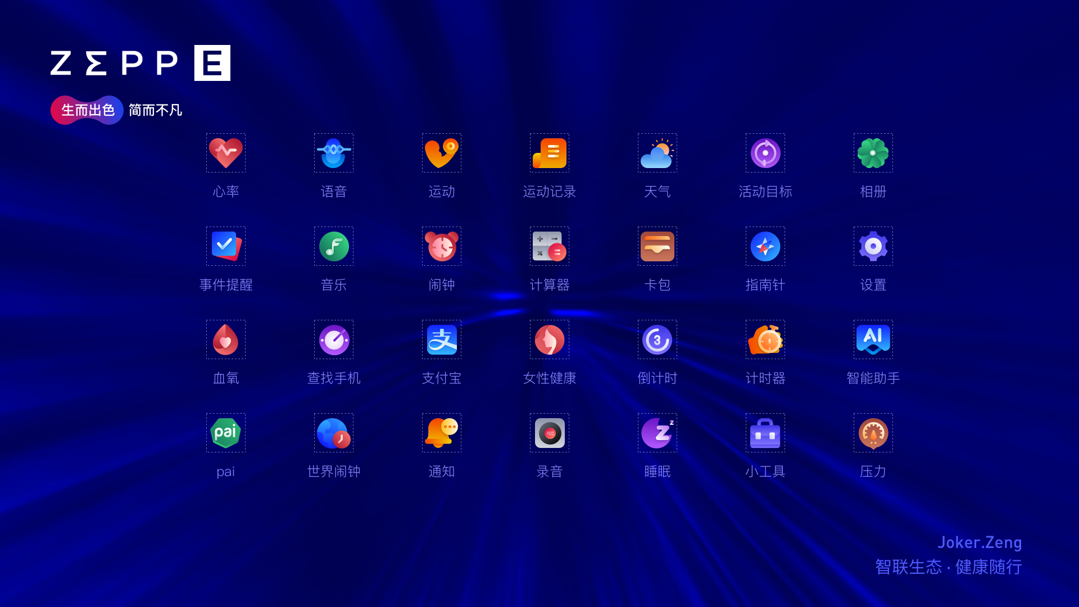Click the 相册 photo album clover icon
Screen dimensions: 1079x607
pyautogui.click(x=873, y=153)
